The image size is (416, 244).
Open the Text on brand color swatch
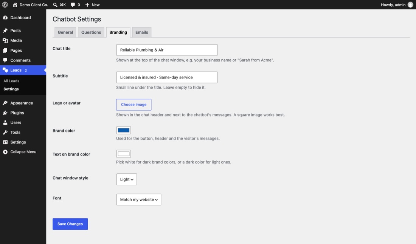[124, 154]
